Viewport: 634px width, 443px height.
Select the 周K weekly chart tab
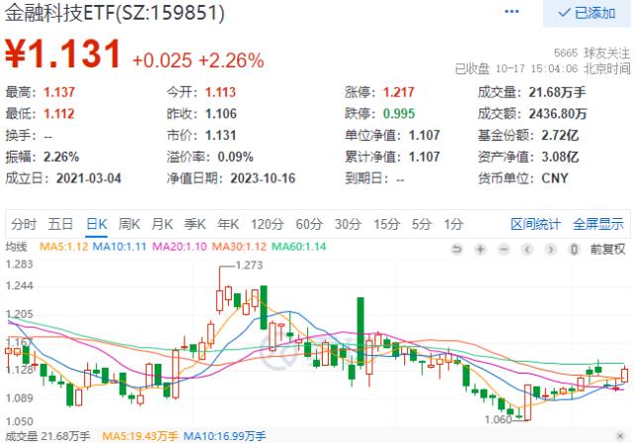[x=129, y=223]
